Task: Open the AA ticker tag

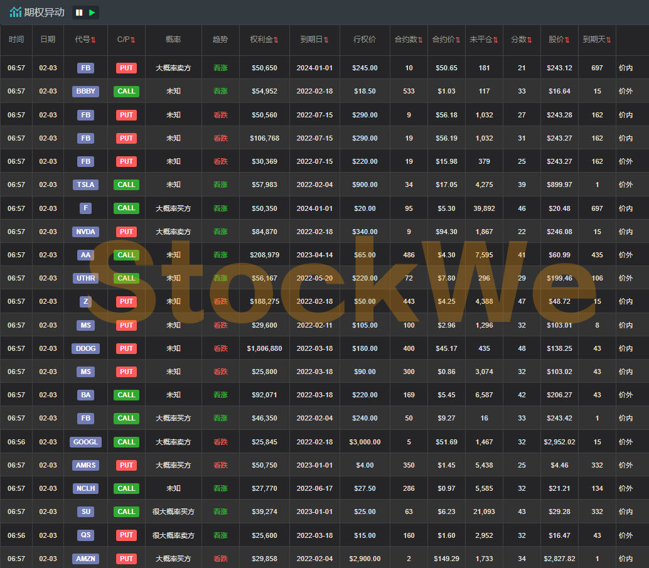Action: coord(86,255)
